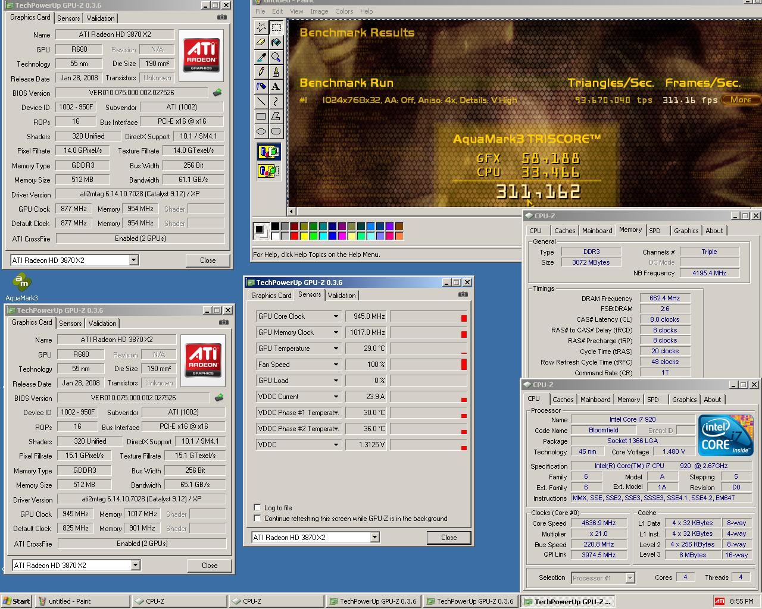The height and width of the screenshot is (609, 762).
Task: Select the Brush tool in Paint
Action: tap(276, 72)
